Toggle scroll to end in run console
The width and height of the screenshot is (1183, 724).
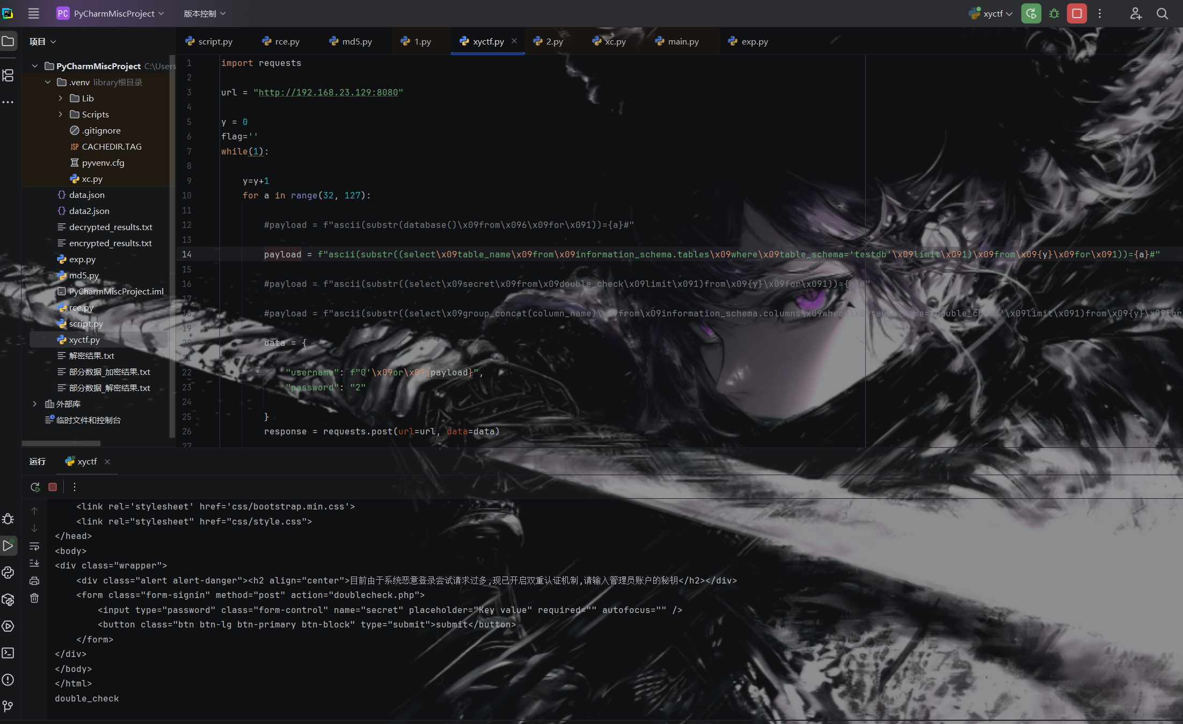(34, 563)
